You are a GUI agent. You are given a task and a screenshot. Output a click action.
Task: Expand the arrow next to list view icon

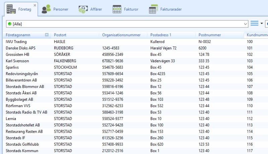[x=262, y=23]
